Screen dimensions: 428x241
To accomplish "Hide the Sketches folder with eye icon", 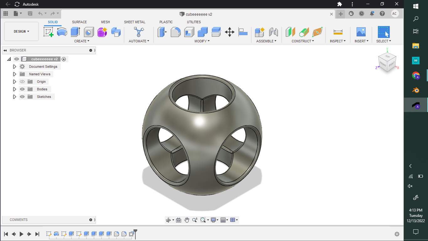I will pyautogui.click(x=22, y=97).
